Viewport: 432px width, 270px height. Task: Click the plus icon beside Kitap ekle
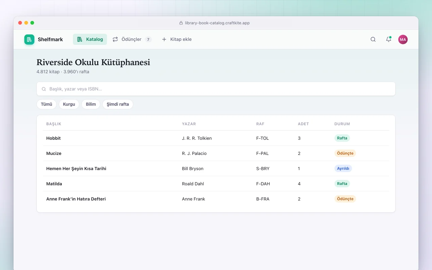tap(164, 39)
